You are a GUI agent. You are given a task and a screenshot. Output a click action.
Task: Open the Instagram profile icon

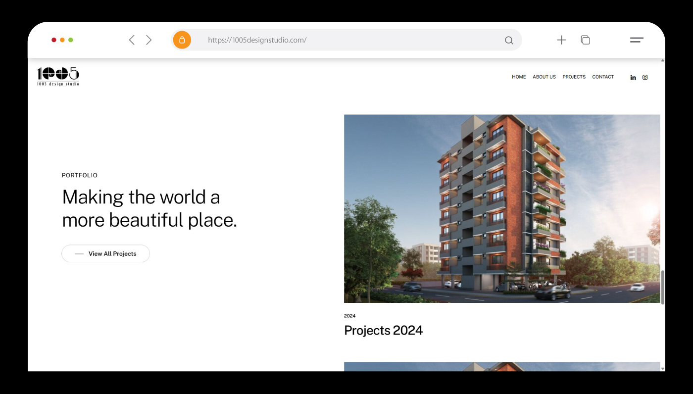(x=645, y=77)
